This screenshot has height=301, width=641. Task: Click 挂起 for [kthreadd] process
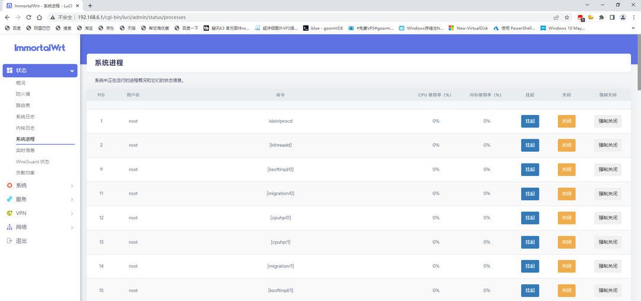coord(530,145)
